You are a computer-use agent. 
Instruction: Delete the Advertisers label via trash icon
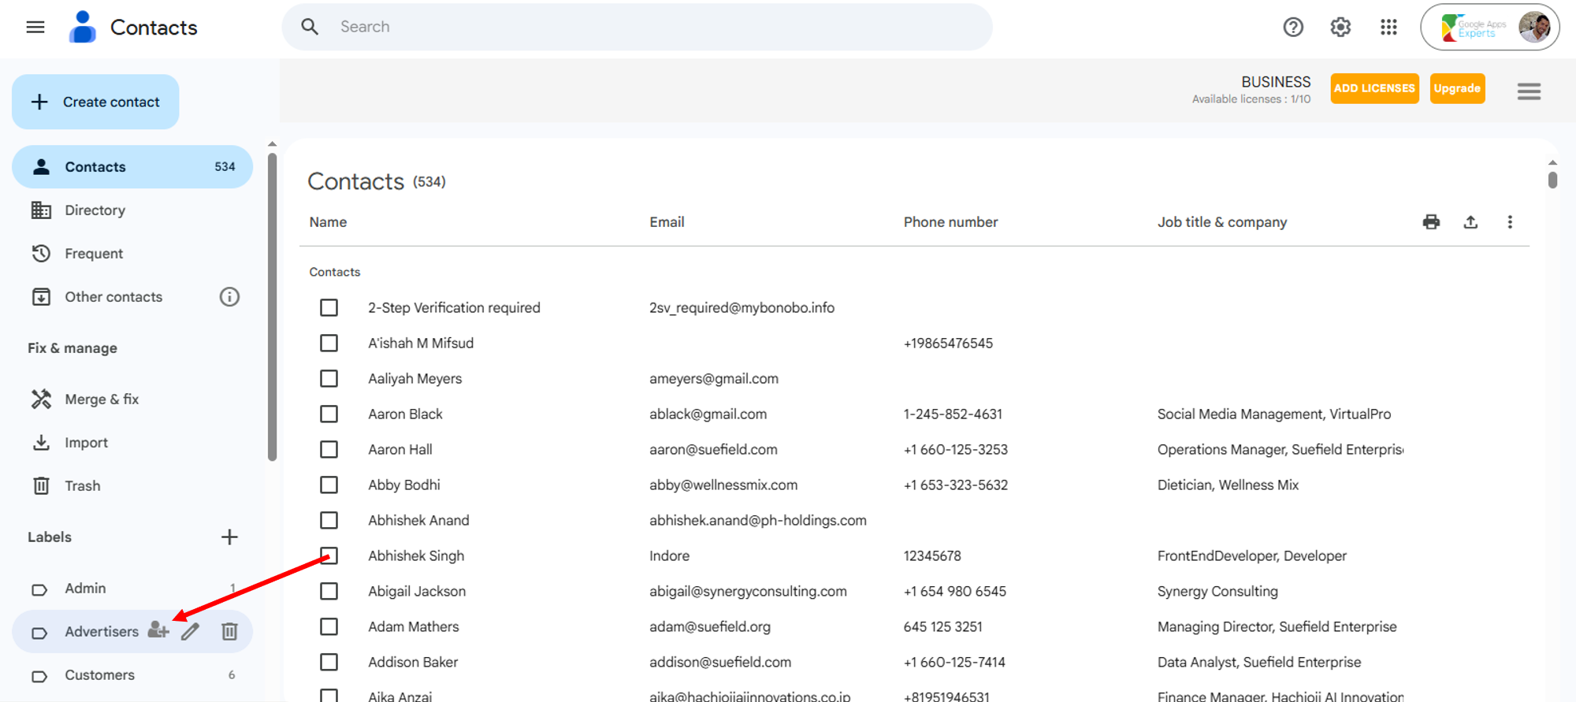tap(229, 631)
